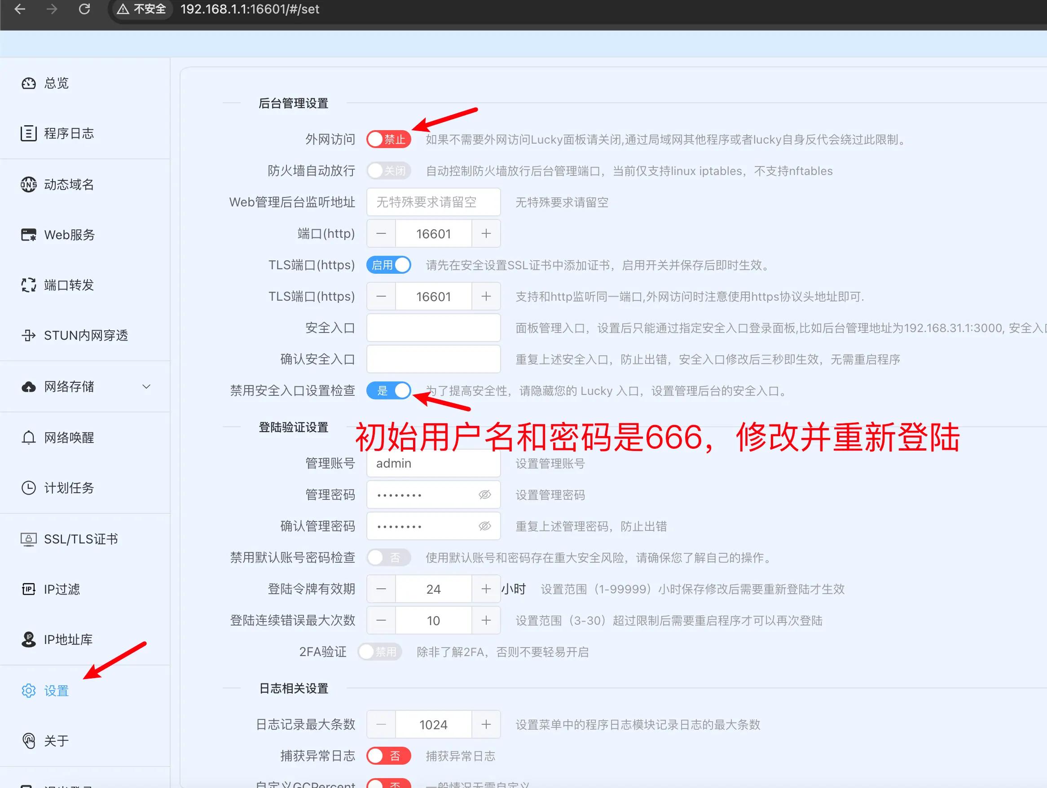Decrease 日志记录最大条数 with minus

381,724
